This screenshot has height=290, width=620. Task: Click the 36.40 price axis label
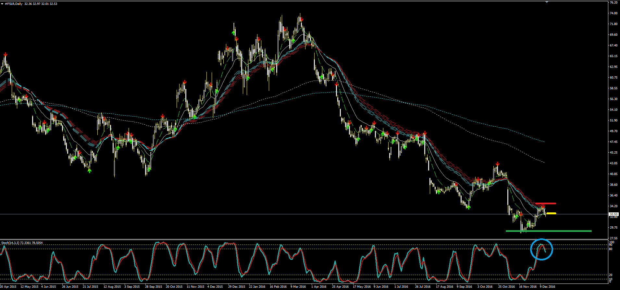click(614, 195)
